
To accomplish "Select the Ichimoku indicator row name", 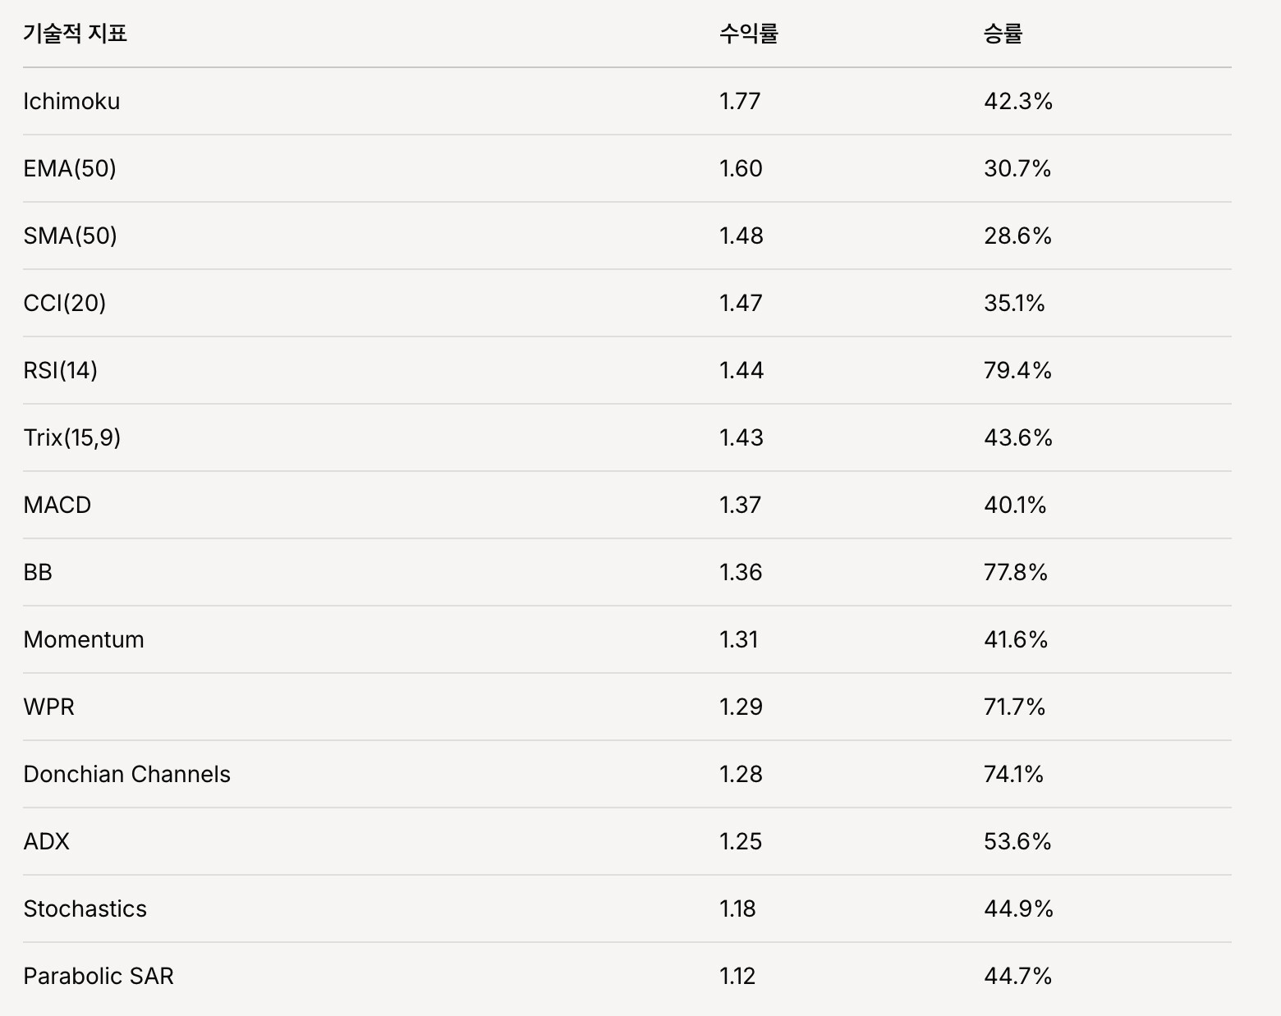I will pos(71,101).
